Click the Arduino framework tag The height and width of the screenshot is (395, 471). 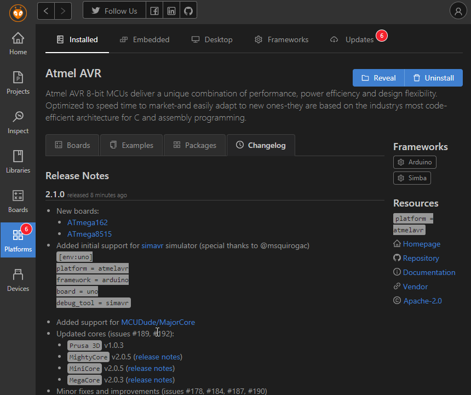click(415, 162)
